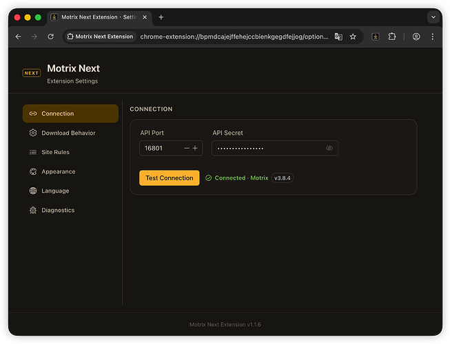Open the Chrome three-dot menu
Image resolution: width=450 pixels, height=344 pixels.
click(x=433, y=36)
